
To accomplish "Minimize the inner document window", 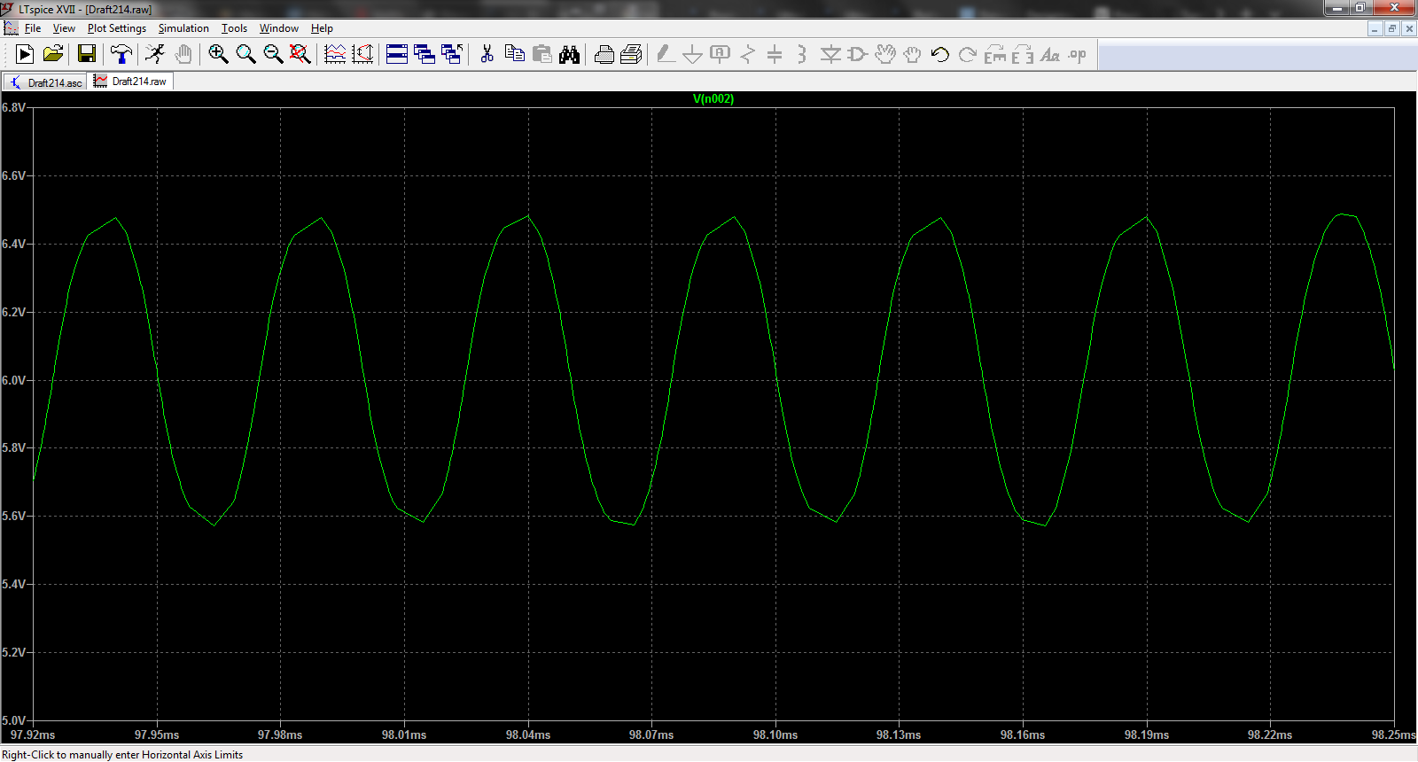I will tap(1375, 28).
